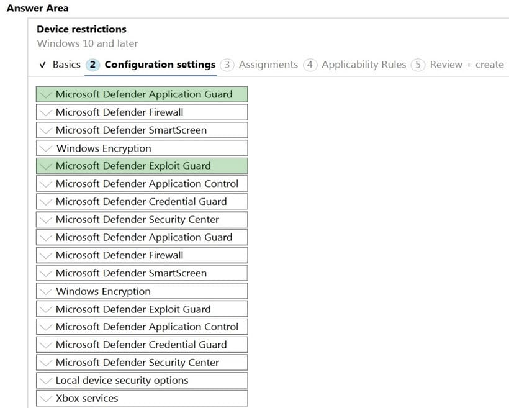This screenshot has width=509, height=408.
Task: Expand the green-highlighted Microsoft Defender Exploit Guard section
Action: click(142, 166)
